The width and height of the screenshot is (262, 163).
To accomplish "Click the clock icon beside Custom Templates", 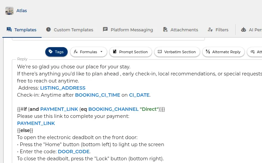I will coord(48,30).
